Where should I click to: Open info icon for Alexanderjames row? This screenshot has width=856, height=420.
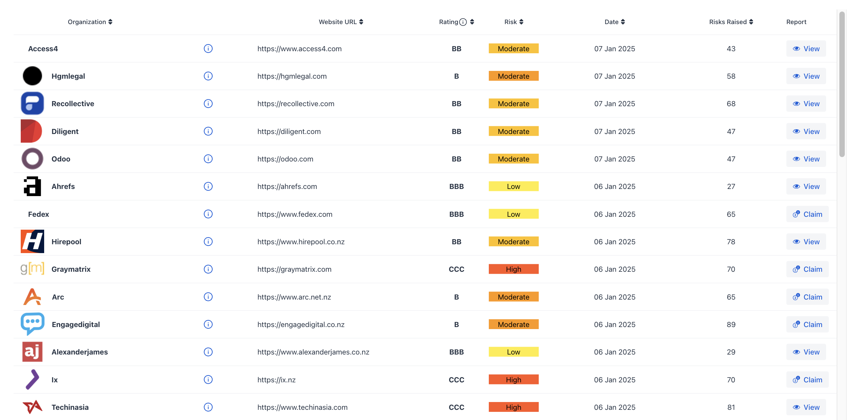pos(208,352)
